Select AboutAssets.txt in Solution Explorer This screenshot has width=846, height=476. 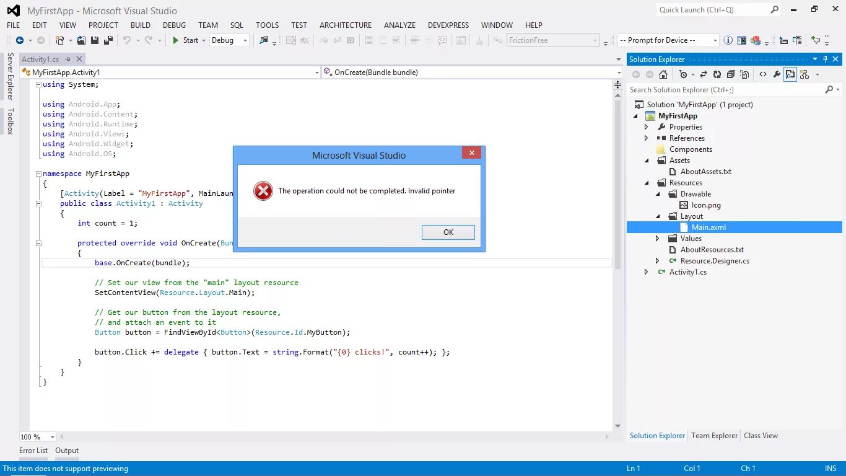706,172
